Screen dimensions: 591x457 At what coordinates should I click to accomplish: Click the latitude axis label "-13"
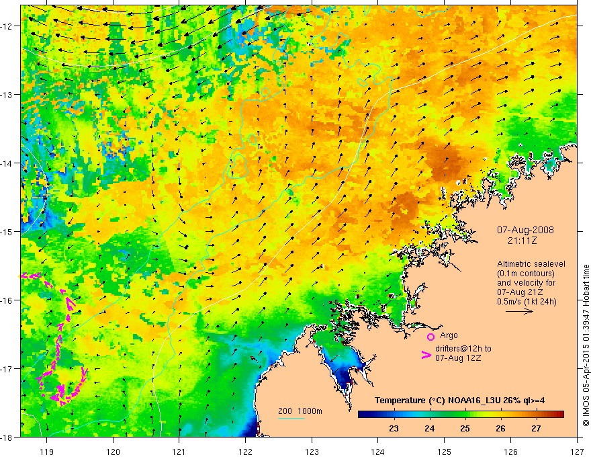click(7, 95)
